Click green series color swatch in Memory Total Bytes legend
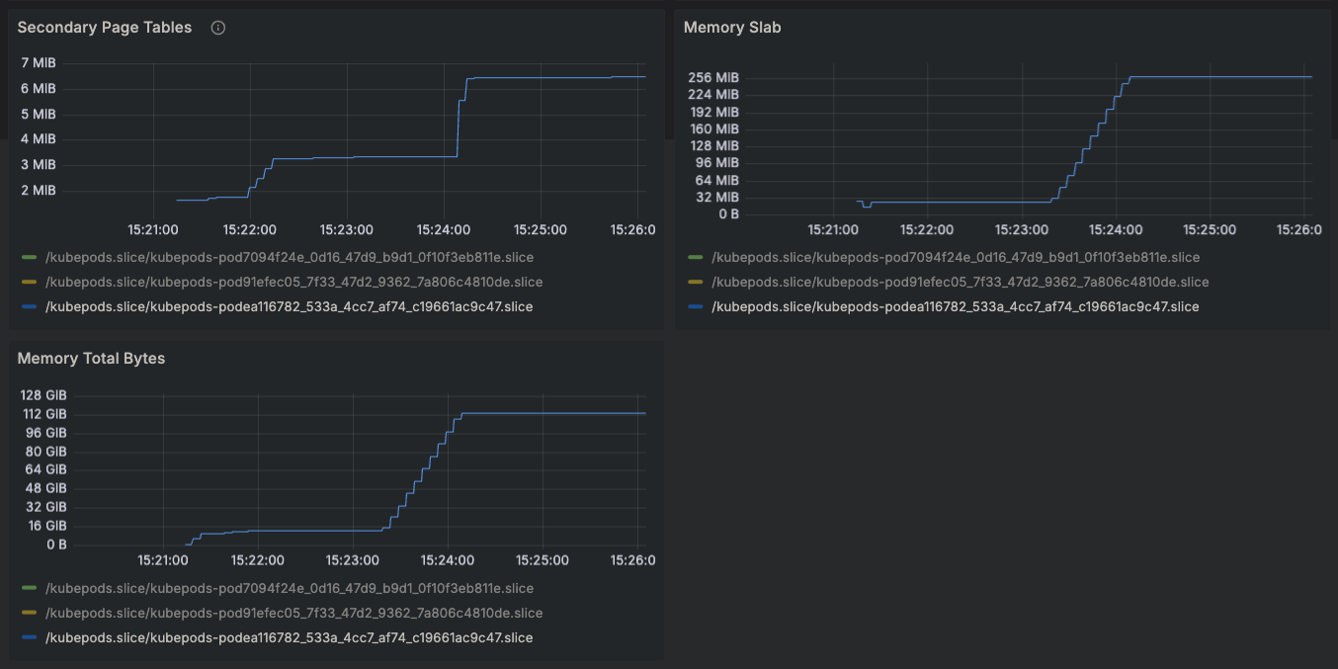The width and height of the screenshot is (1338, 669). click(29, 588)
